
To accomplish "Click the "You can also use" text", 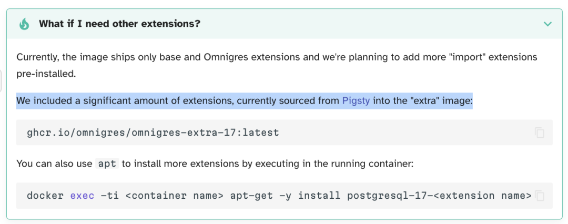I will click(x=54, y=164).
